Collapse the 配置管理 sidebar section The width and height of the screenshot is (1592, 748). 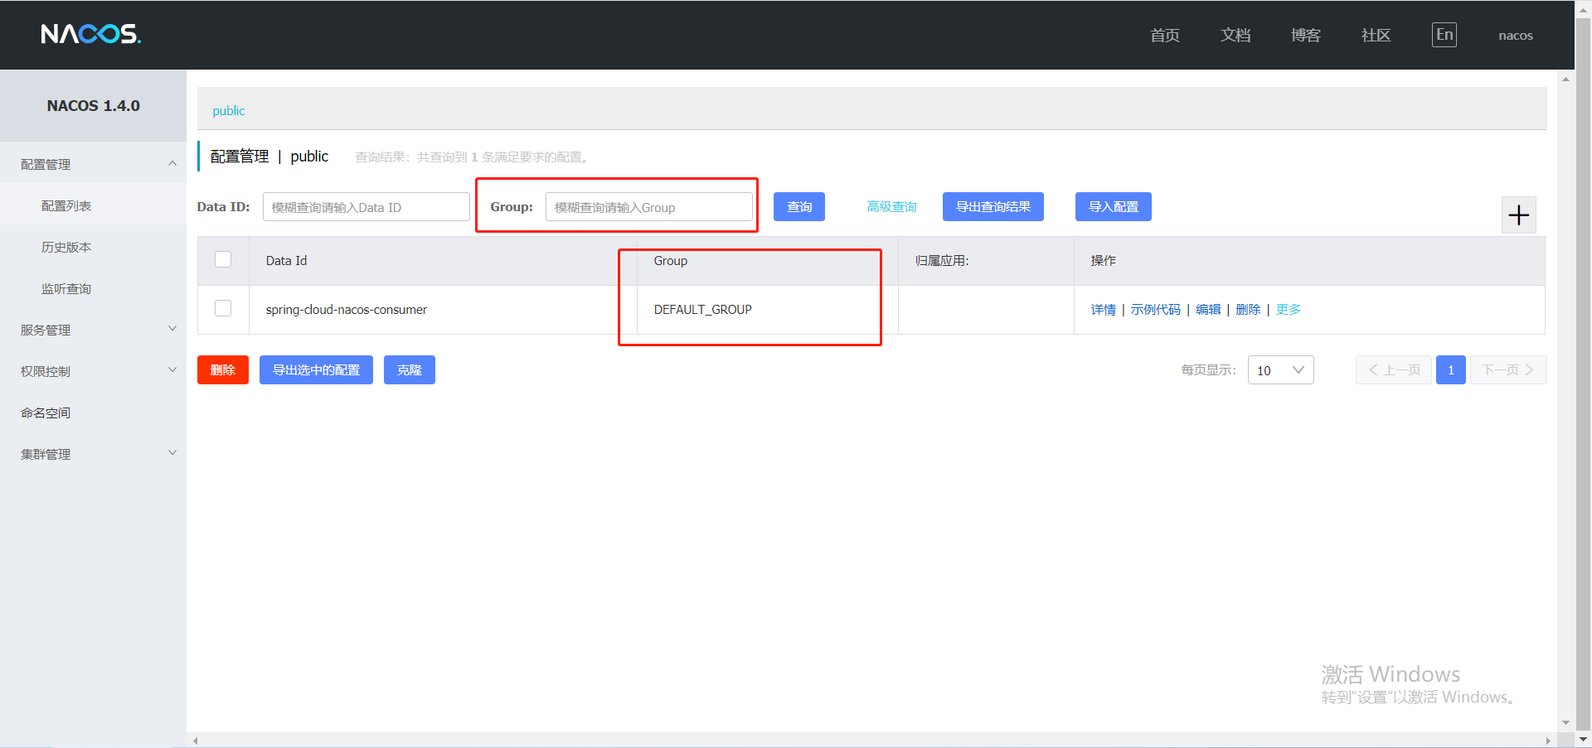tap(93, 164)
